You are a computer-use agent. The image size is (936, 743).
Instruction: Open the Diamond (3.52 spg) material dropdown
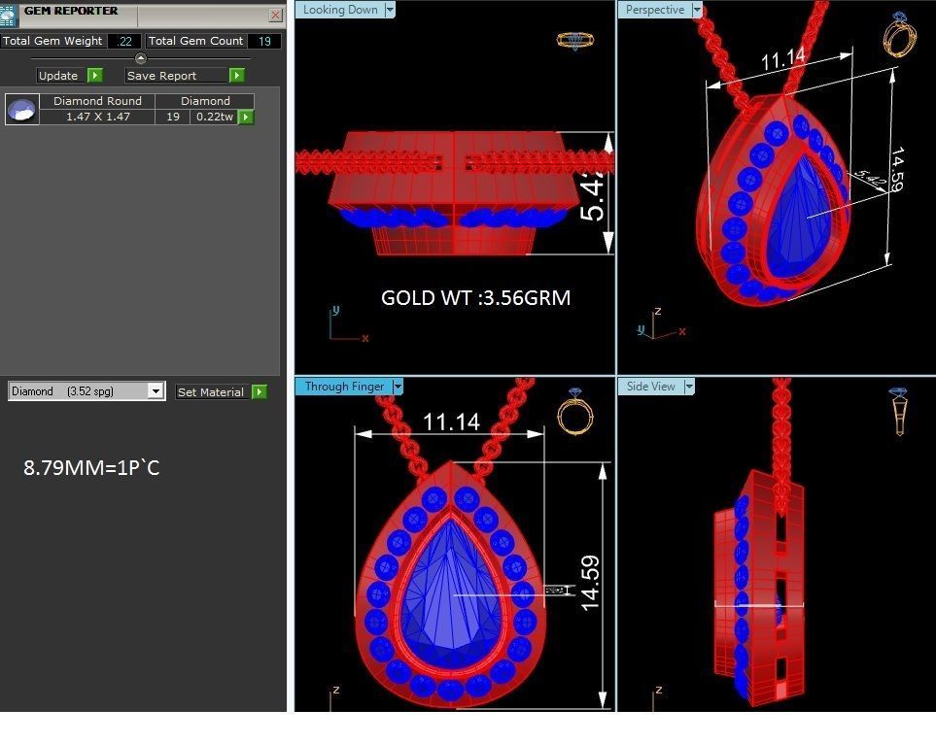[156, 391]
